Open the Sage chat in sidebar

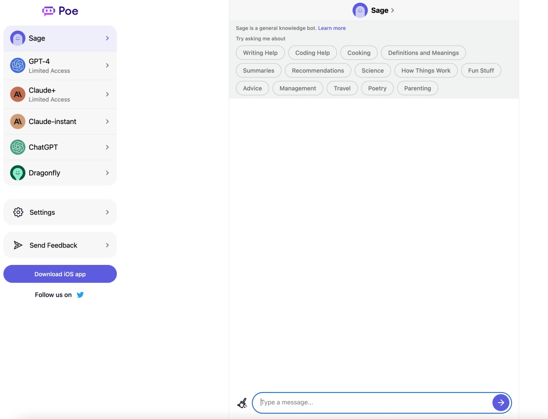(x=60, y=38)
